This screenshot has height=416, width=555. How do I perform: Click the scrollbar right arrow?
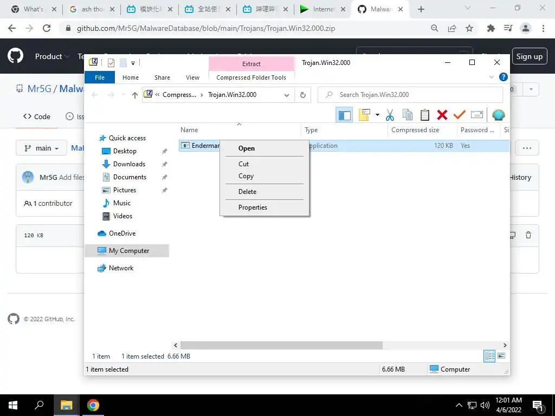505,345
